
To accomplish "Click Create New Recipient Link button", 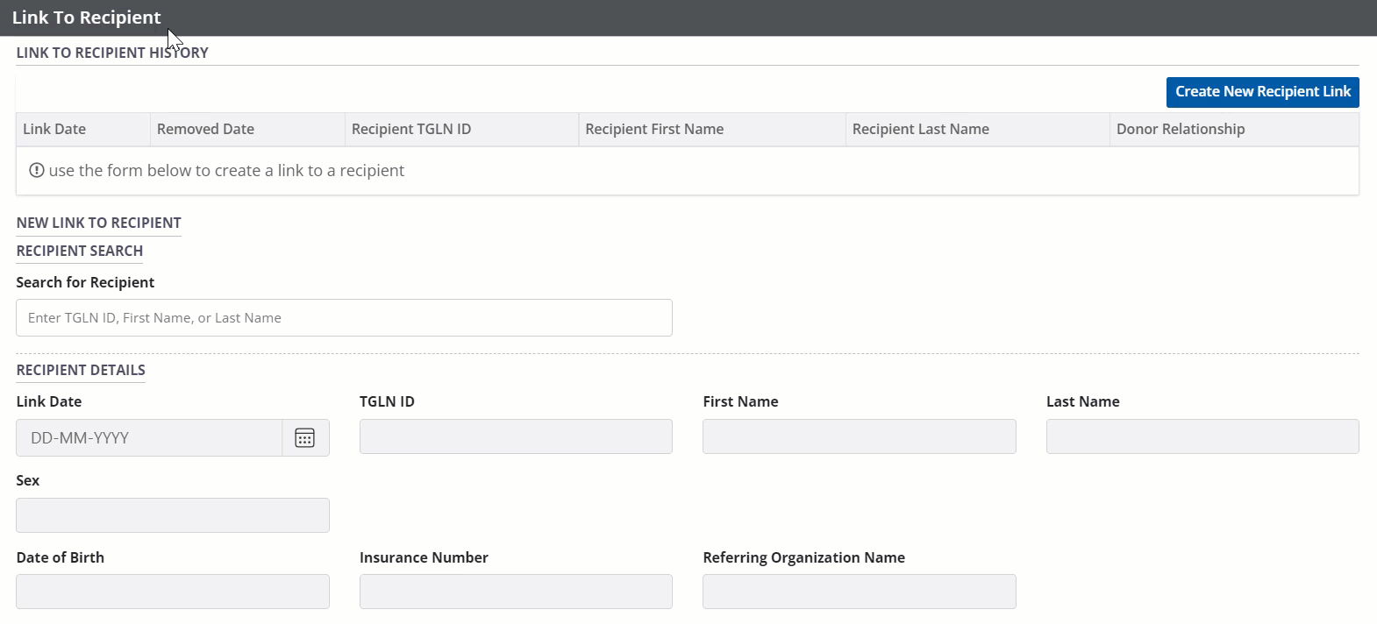I will [1262, 92].
